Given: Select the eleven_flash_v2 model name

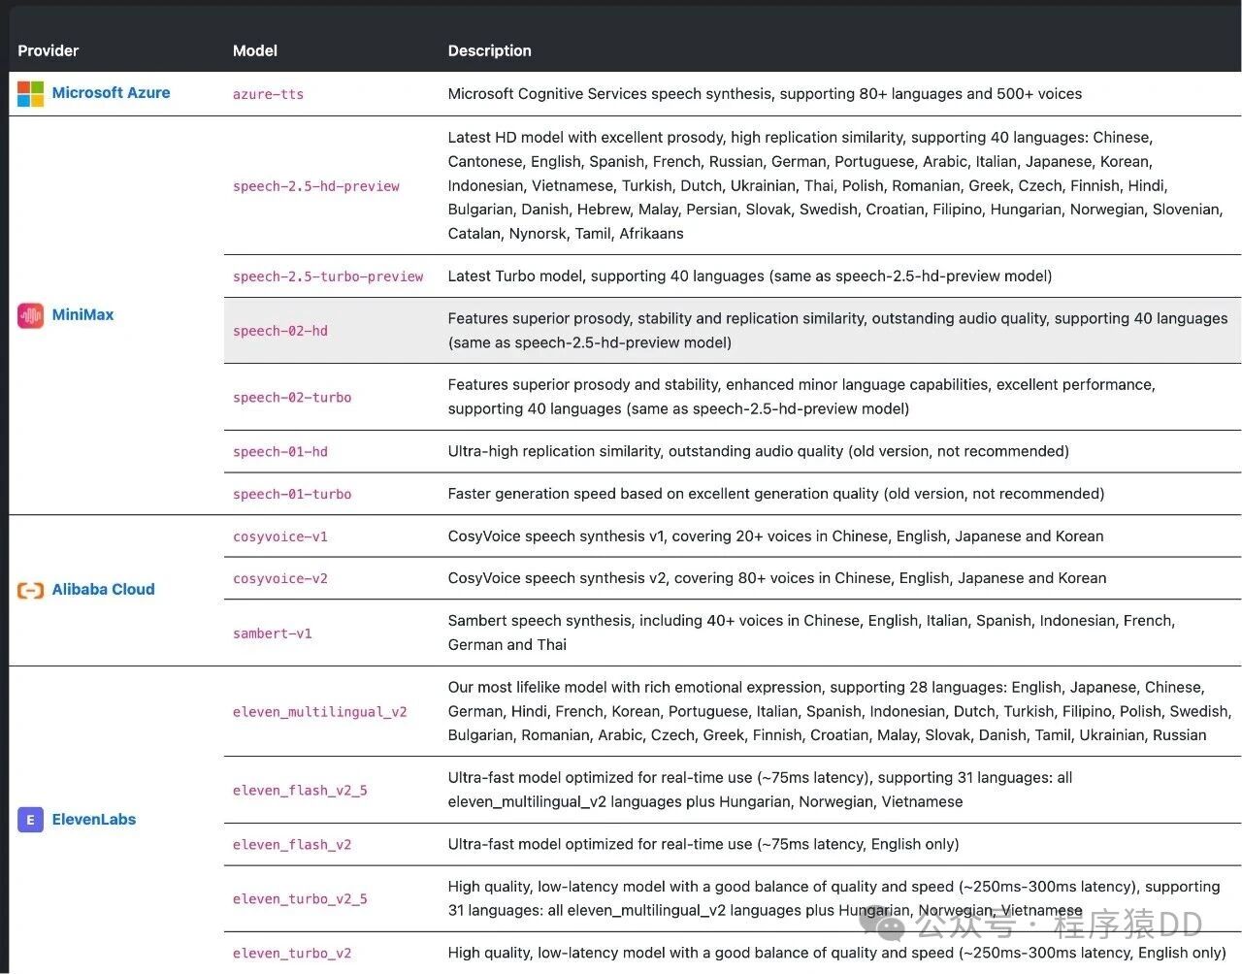Looking at the screenshot, I should [292, 845].
